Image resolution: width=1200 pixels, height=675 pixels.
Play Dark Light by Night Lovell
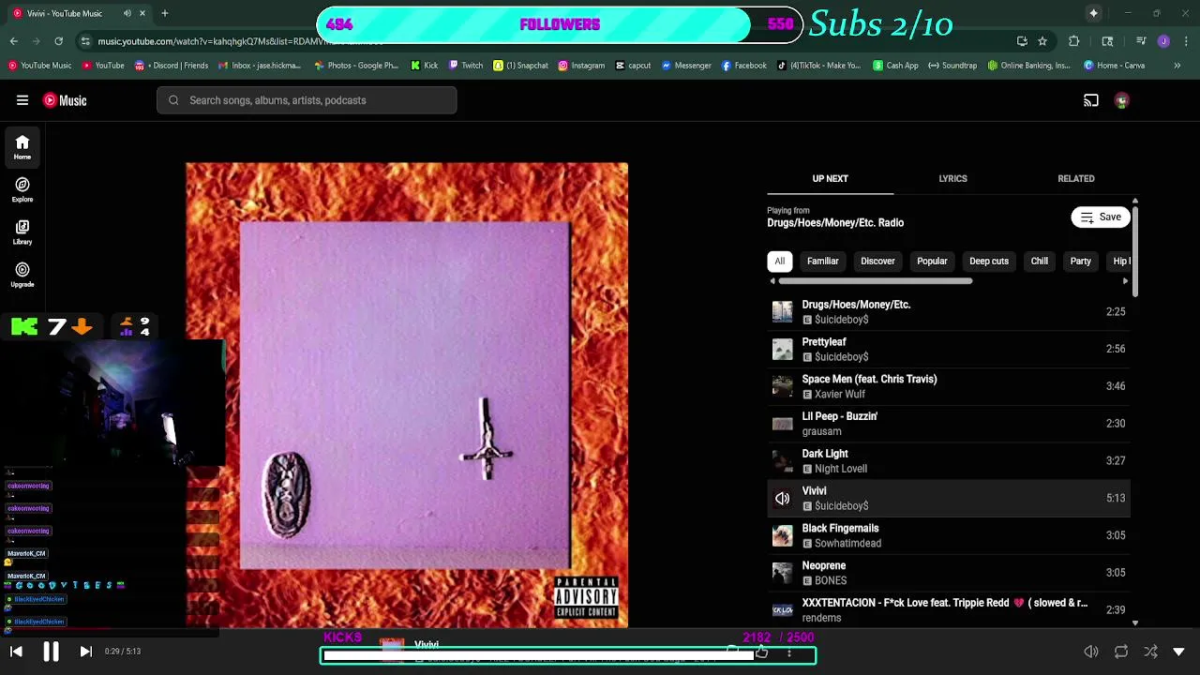point(949,460)
